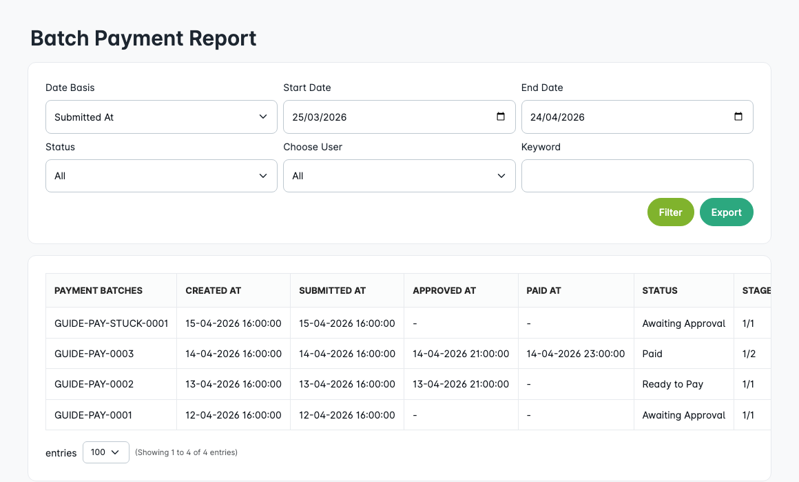Click the Date Basis dropdown chevron
Image resolution: width=799 pixels, height=482 pixels.
(x=262, y=117)
